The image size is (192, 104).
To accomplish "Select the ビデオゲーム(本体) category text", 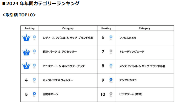I will pyautogui.click(x=131, y=94).
